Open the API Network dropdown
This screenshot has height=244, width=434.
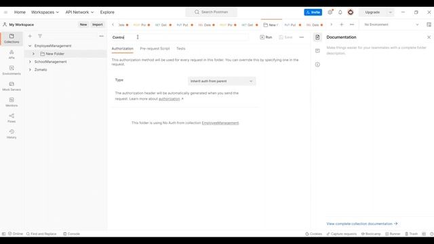coord(79,12)
